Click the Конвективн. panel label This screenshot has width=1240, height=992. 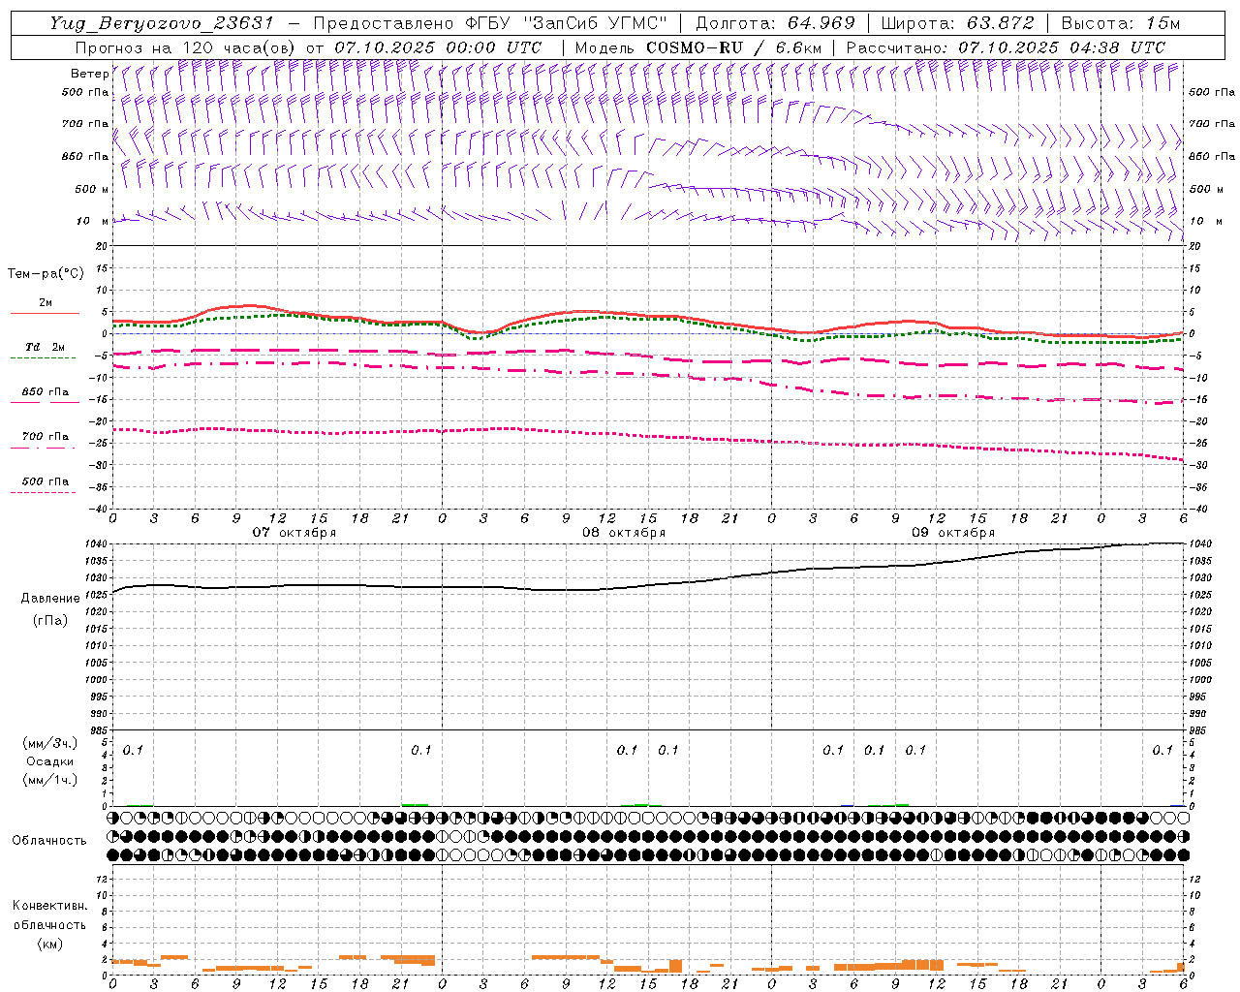pyautogui.click(x=49, y=907)
